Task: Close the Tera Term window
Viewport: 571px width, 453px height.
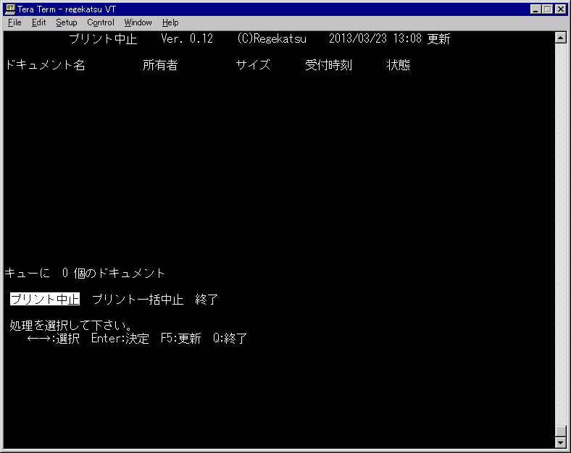Action: coord(560,9)
